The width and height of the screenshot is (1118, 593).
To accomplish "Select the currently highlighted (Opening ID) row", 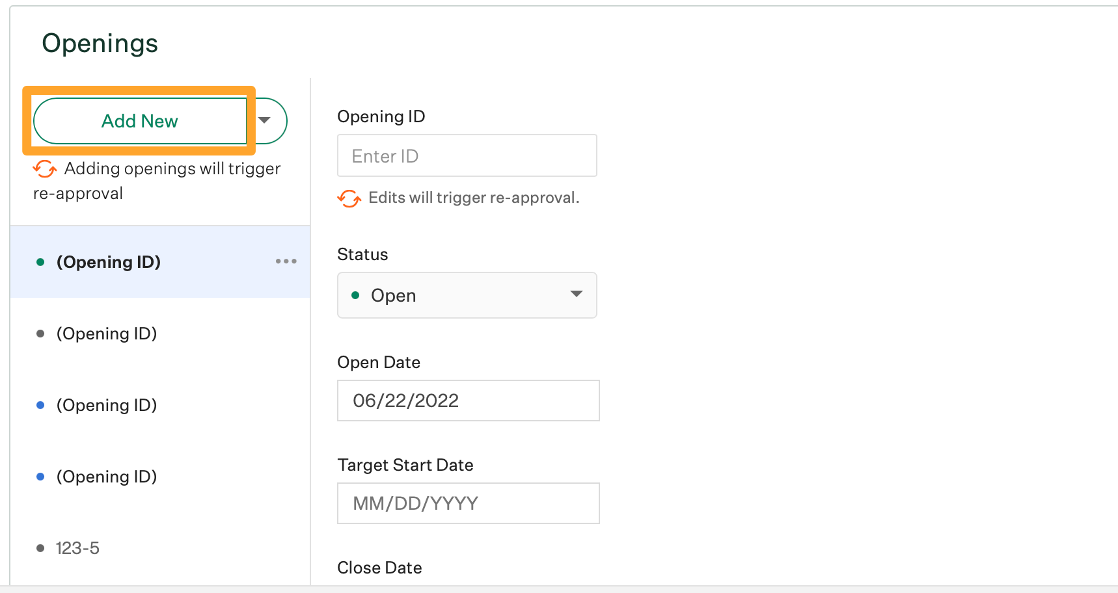I will [x=109, y=261].
